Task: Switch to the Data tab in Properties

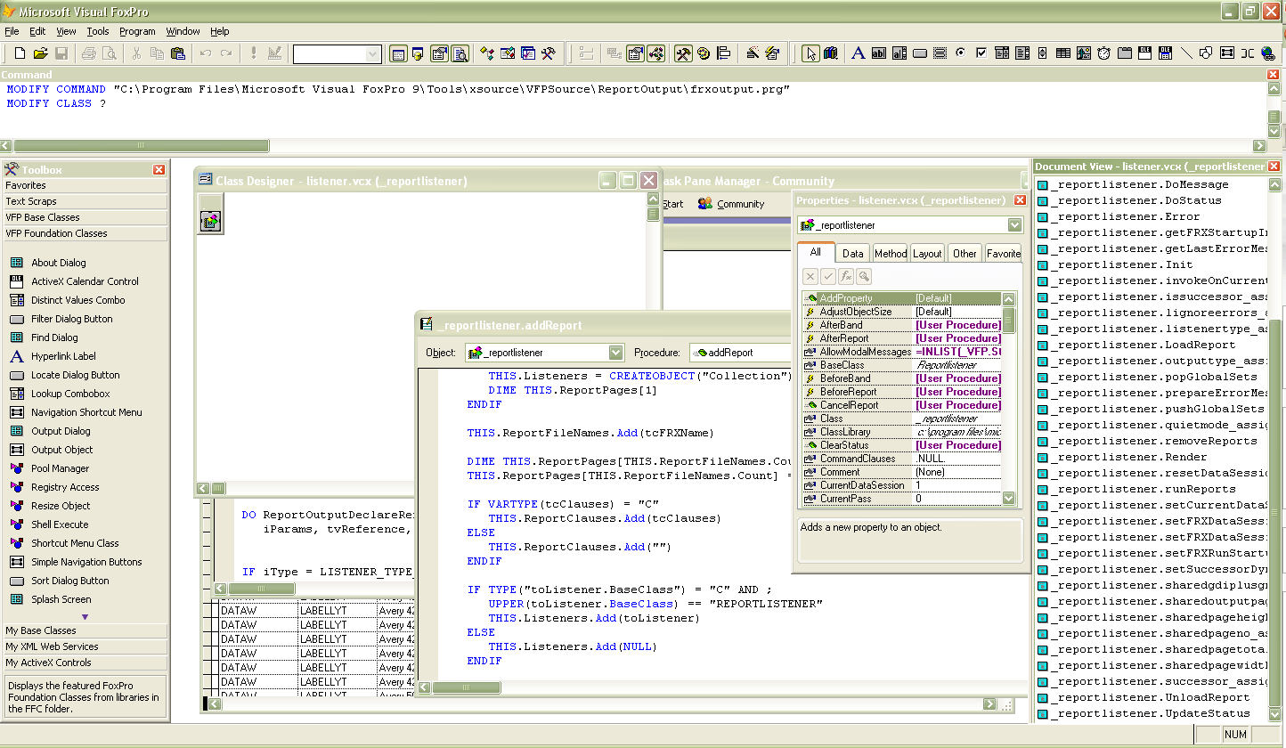Action: tap(852, 253)
